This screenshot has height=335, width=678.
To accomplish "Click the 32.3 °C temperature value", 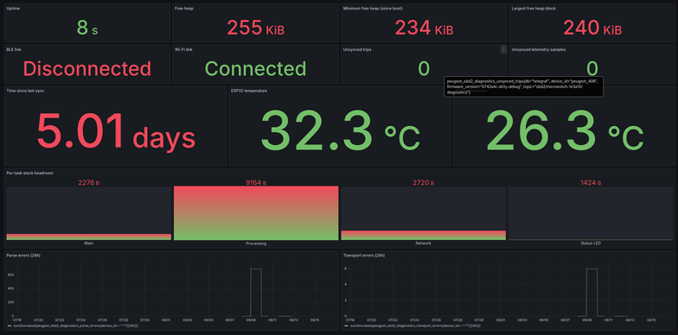I will pos(340,131).
